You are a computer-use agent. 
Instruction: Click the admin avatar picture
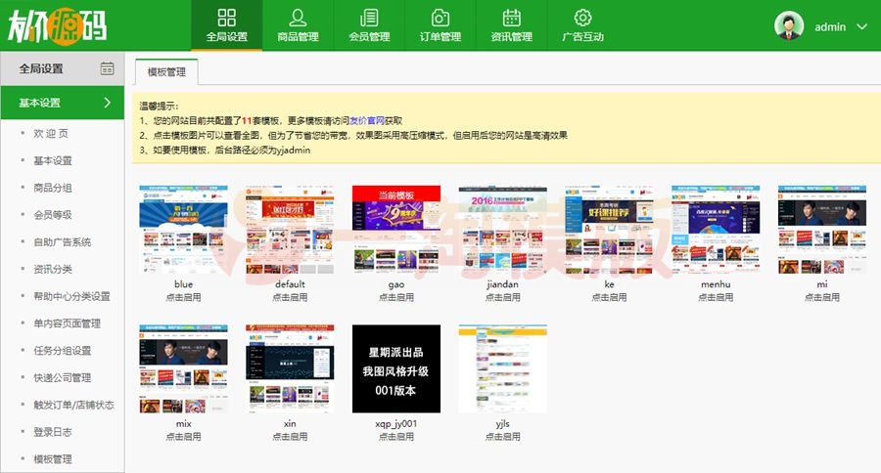coord(789,25)
